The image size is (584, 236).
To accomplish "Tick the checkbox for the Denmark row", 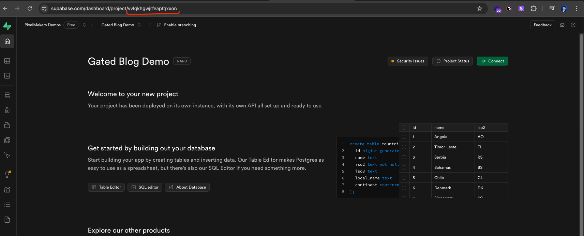I will pos(404,188).
